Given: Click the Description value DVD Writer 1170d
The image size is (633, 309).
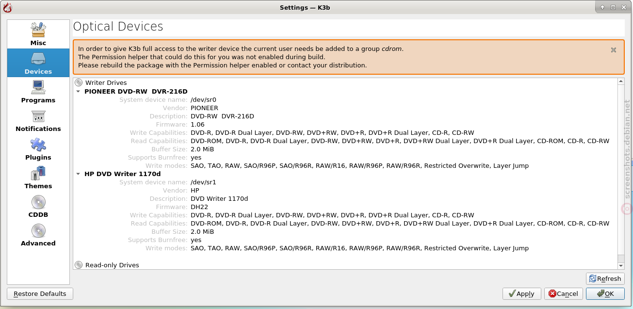Looking at the screenshot, I should (x=219, y=199).
